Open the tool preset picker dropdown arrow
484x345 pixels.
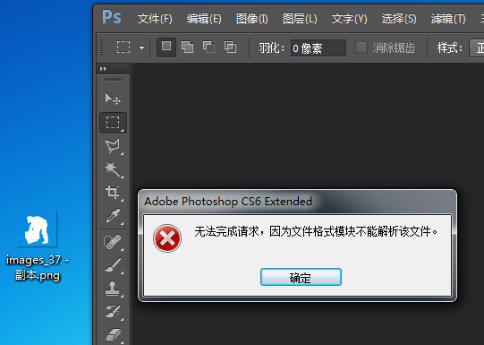(x=141, y=47)
